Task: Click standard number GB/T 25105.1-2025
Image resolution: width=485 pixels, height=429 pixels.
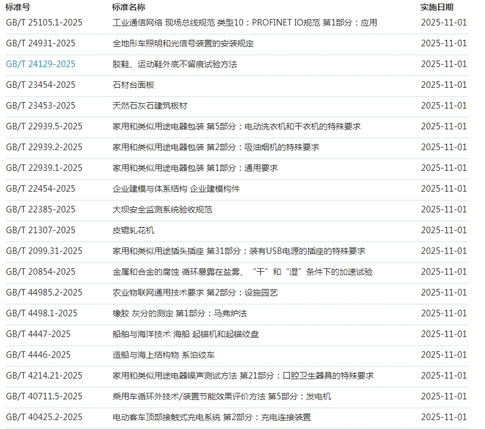Action: tap(44, 23)
